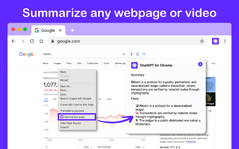This screenshot has width=239, height=149.
Task: Click the Google logo
Action: point(26,54)
